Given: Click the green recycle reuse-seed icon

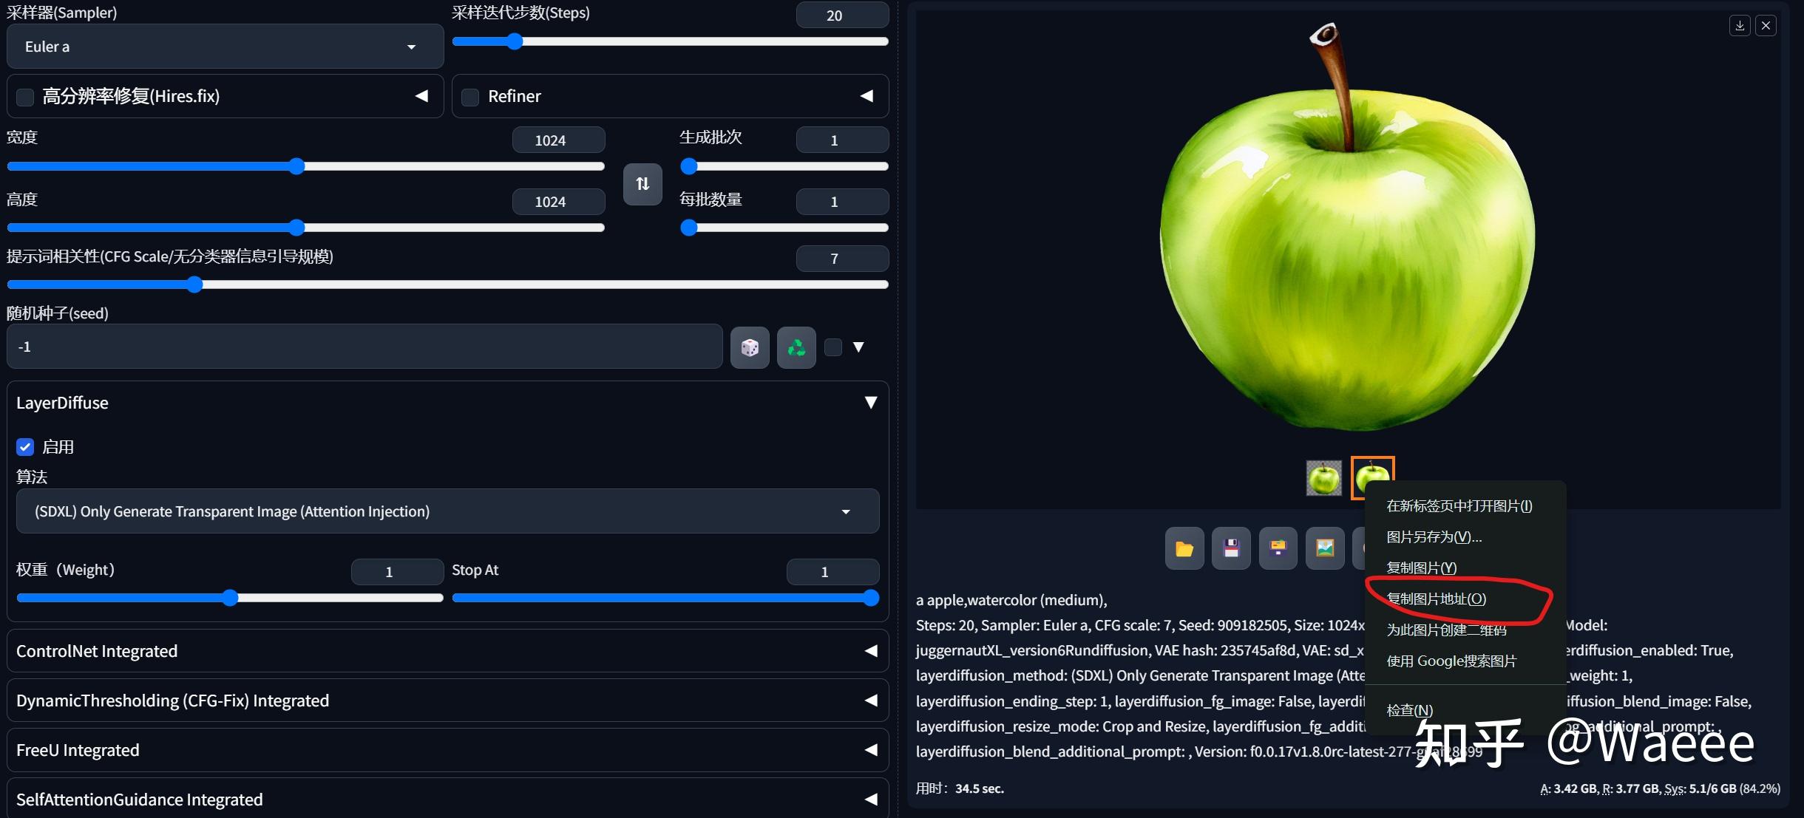Looking at the screenshot, I should (x=796, y=347).
